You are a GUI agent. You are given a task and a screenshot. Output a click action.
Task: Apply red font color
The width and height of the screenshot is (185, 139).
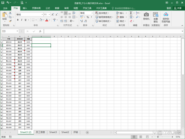(47, 20)
